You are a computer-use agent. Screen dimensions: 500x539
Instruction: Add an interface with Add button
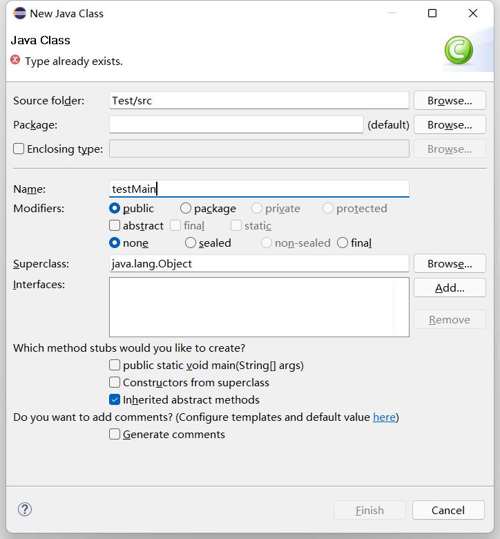point(450,287)
